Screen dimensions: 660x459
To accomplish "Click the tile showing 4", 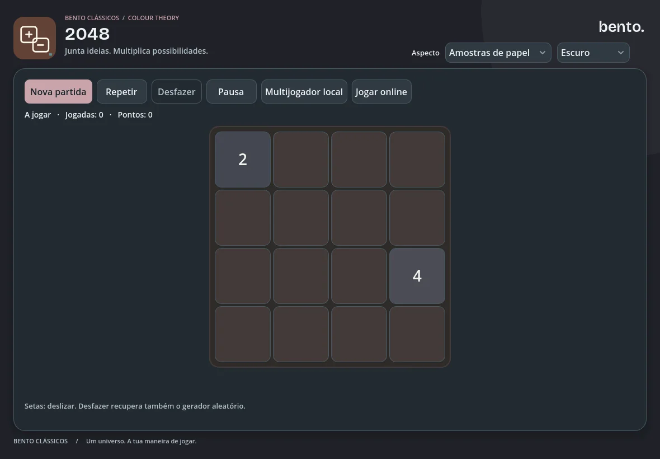I will pyautogui.click(x=417, y=276).
